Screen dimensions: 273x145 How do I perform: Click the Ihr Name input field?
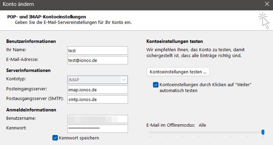tap(97, 51)
